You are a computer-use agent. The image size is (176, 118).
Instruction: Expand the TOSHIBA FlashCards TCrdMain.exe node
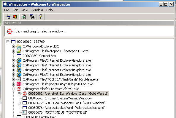click(13, 79)
